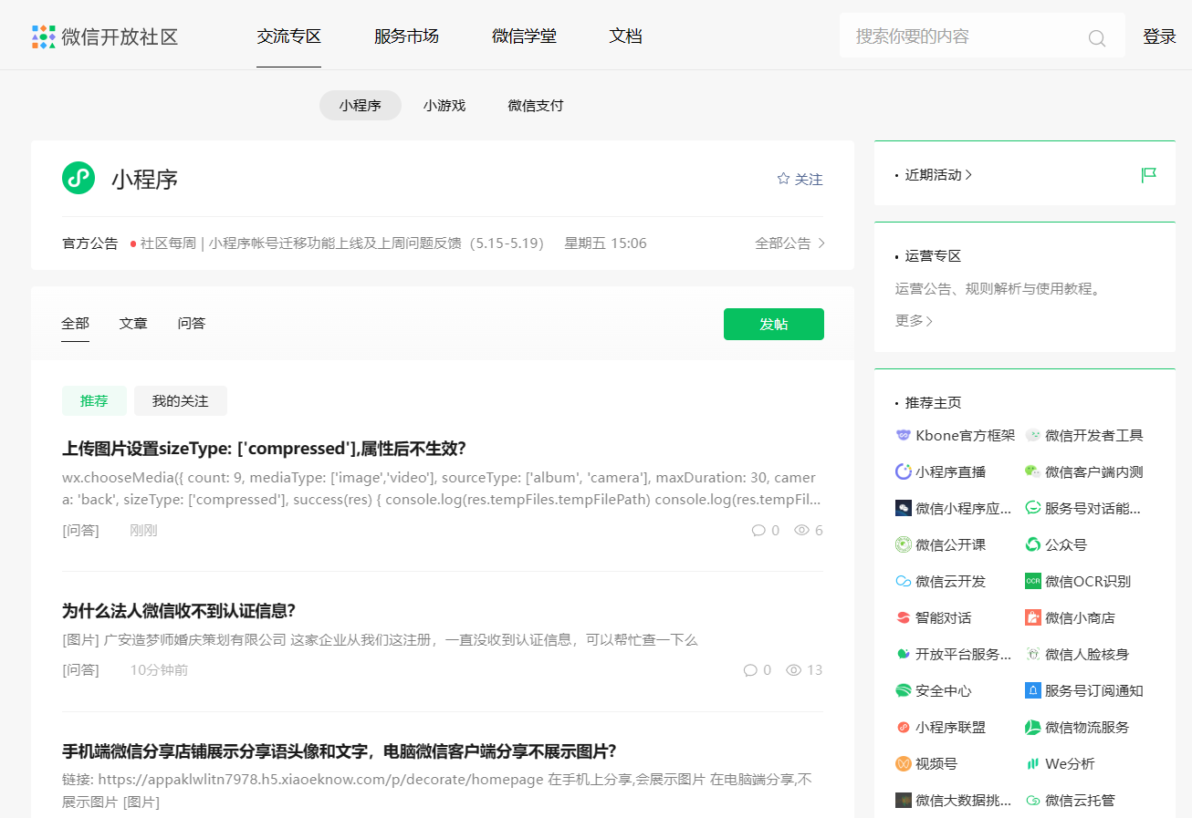Open the 服务市场 menu

tap(406, 36)
